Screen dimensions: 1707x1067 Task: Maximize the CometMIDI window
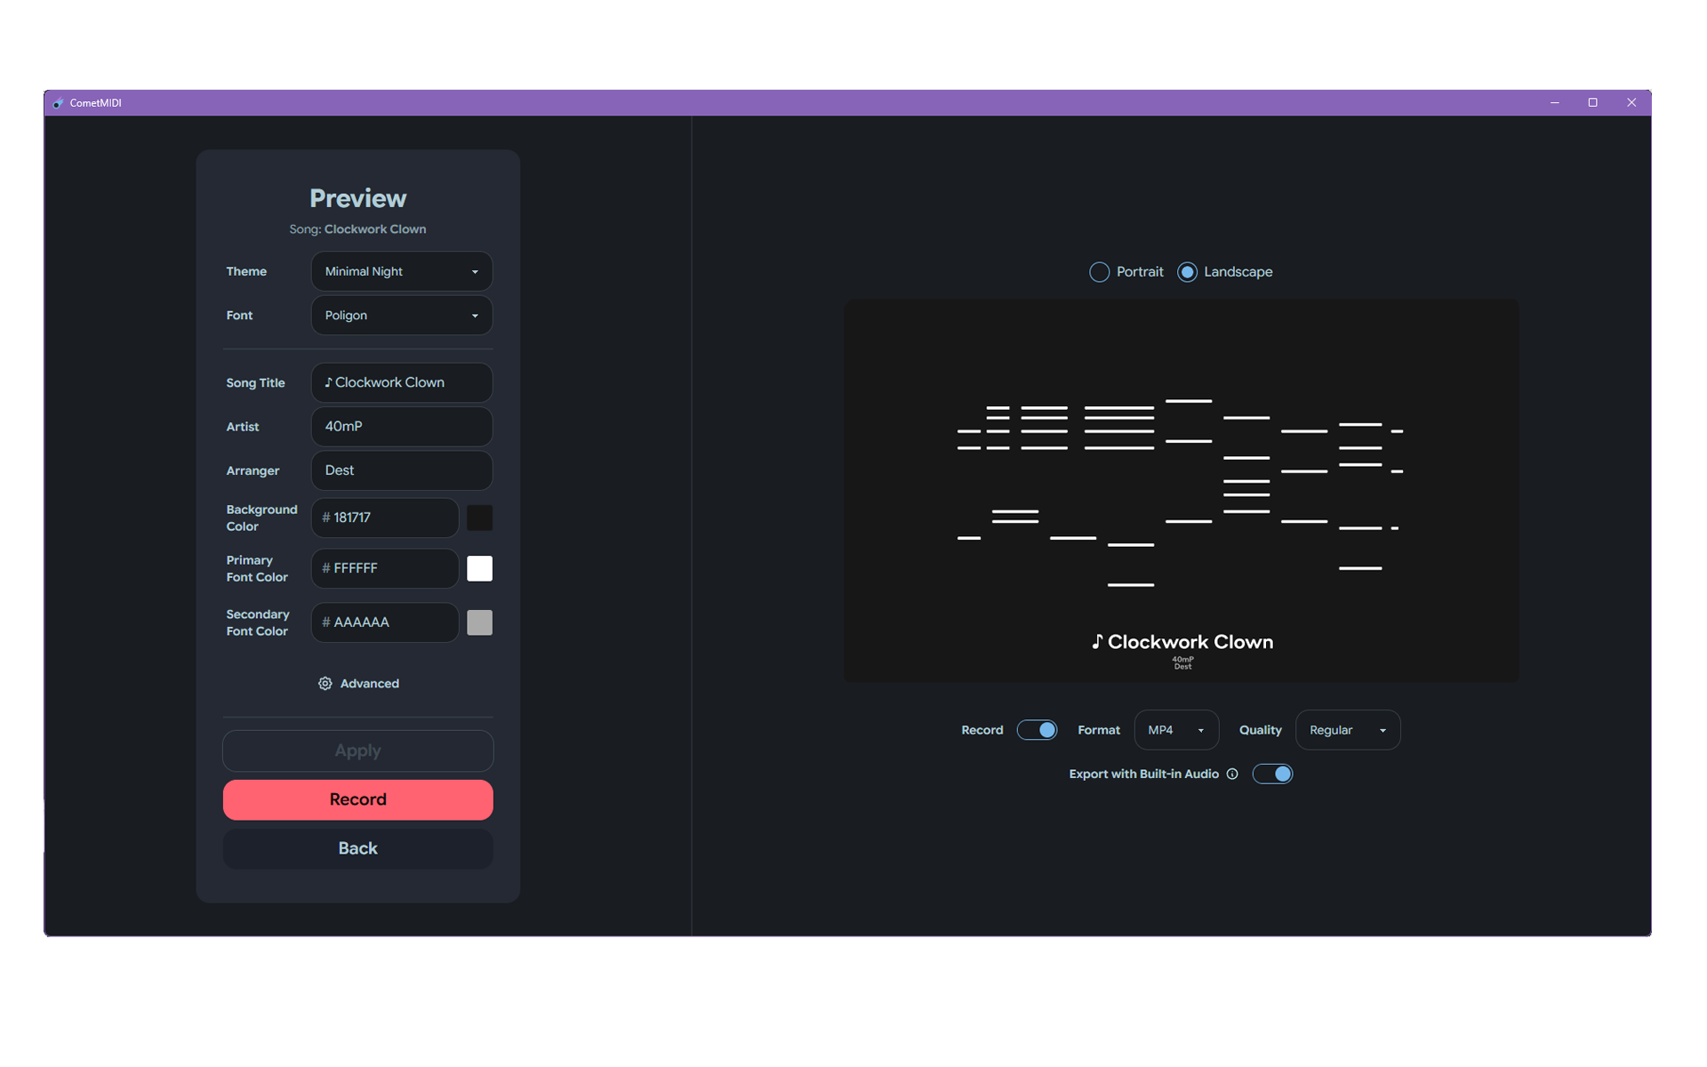[x=1592, y=103]
